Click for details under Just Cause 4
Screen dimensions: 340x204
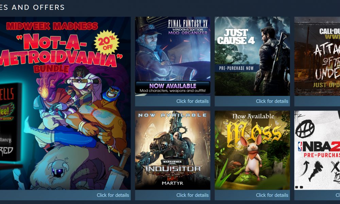[x=272, y=101]
